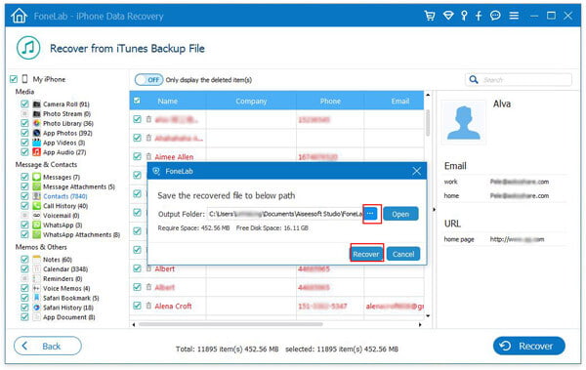Click trash icon beside Alena Croft
Screen dimensions: 586x370
tap(148, 306)
